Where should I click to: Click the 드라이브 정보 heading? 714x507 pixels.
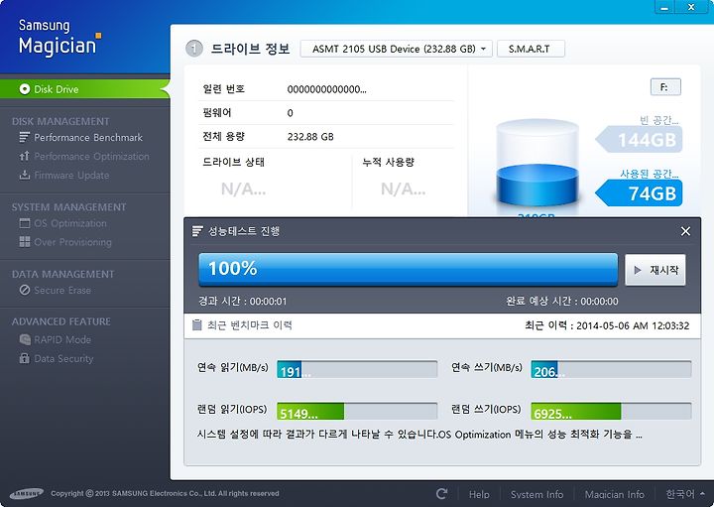(250, 49)
